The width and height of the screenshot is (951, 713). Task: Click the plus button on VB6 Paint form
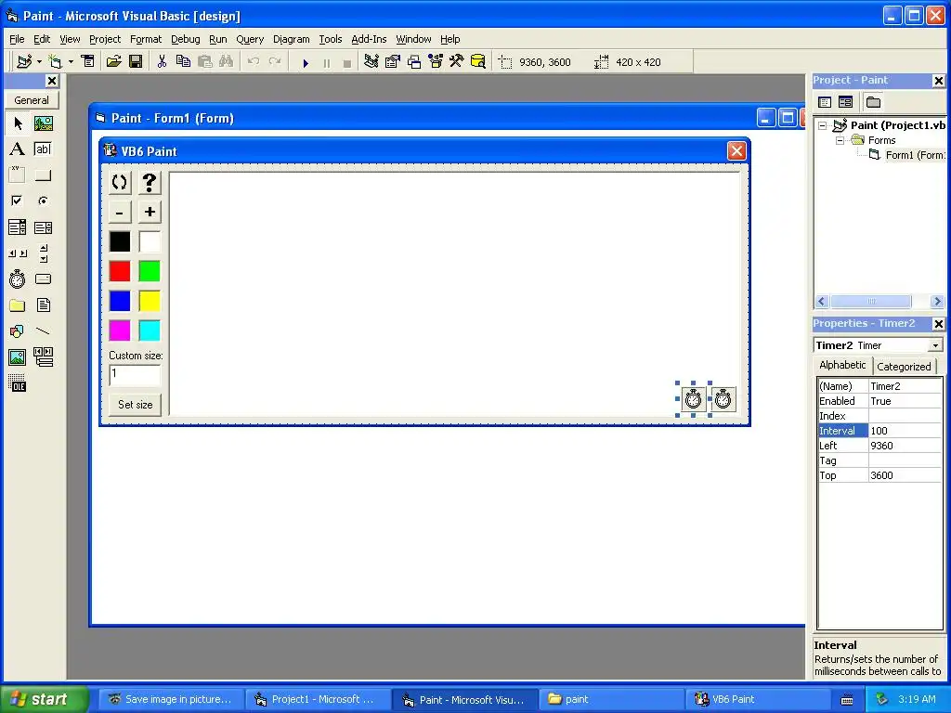[x=150, y=213]
